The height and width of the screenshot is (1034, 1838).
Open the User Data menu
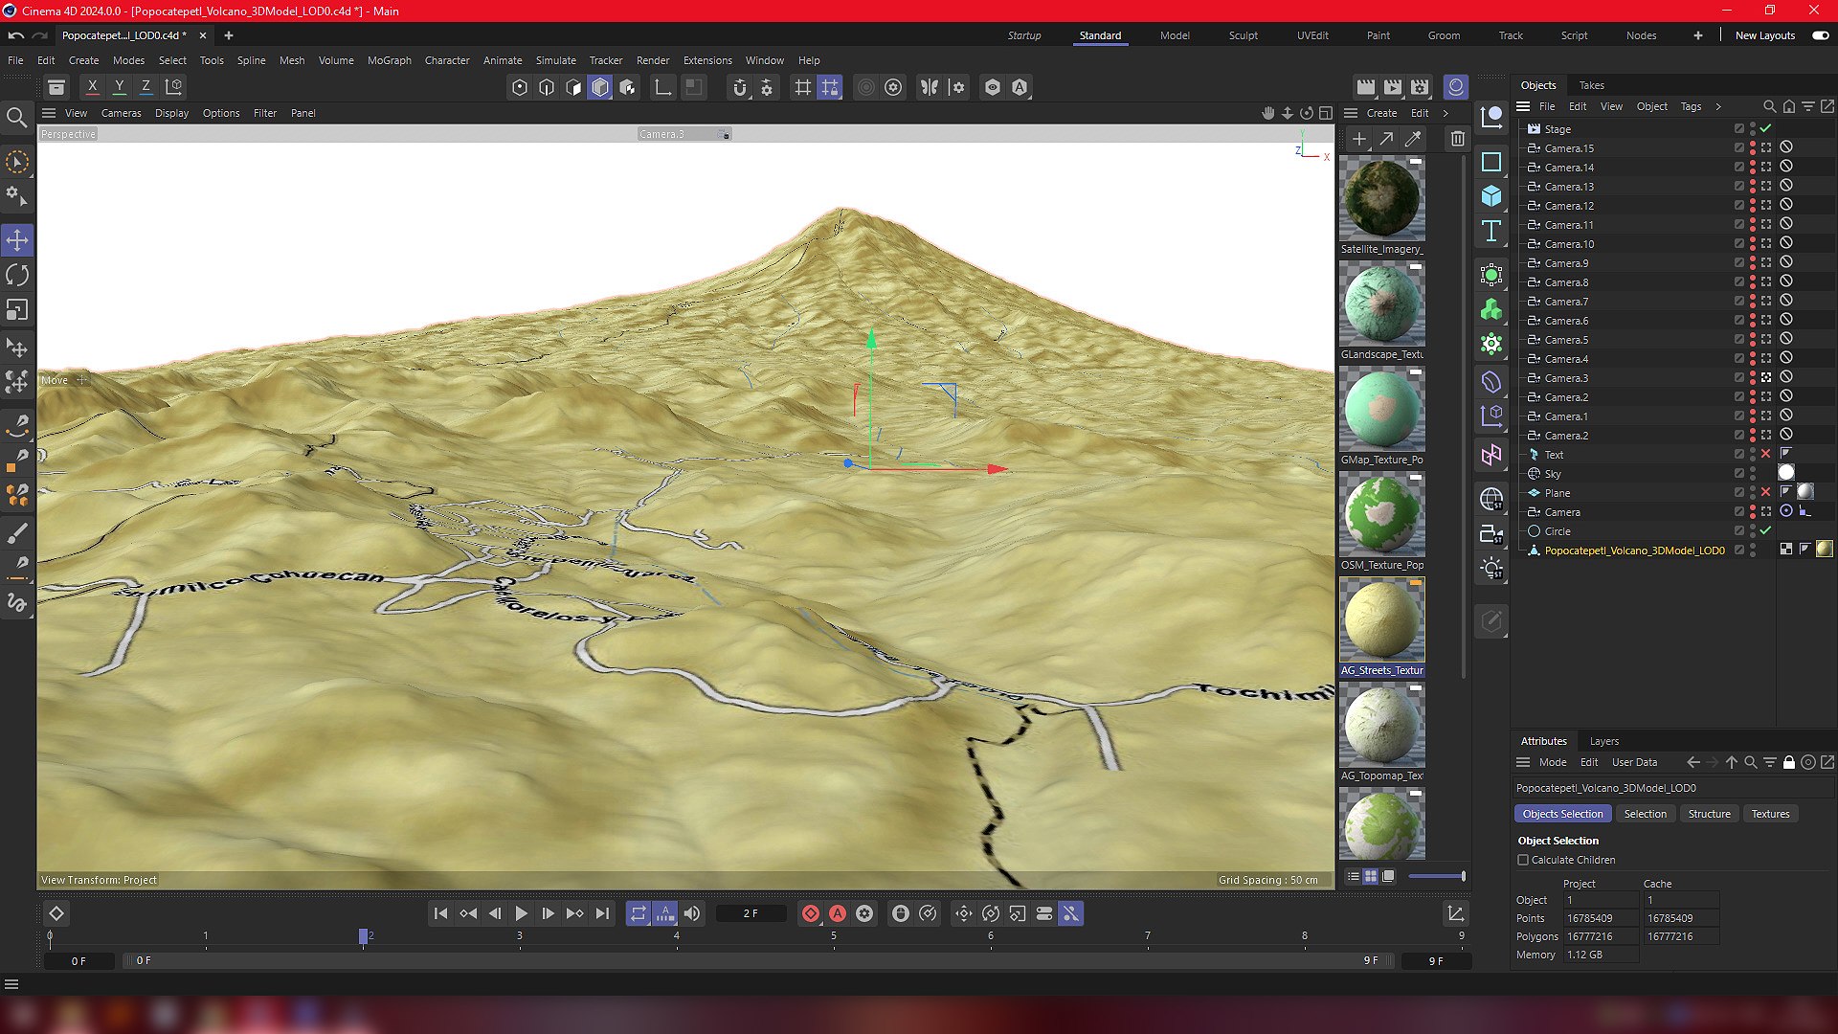tap(1635, 763)
